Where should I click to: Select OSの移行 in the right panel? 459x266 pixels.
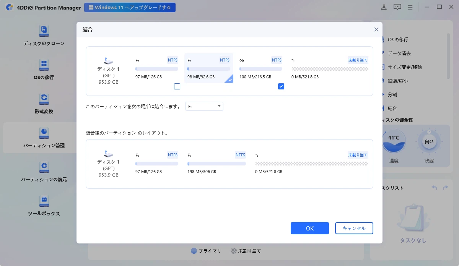(397, 39)
